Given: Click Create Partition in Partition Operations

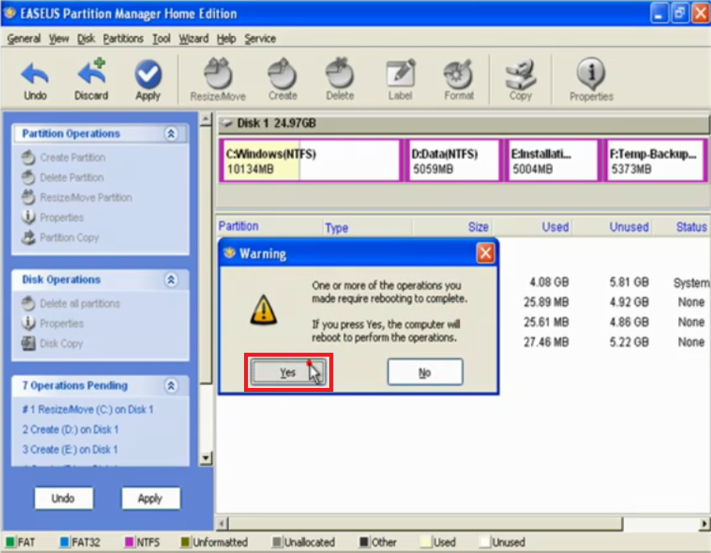Looking at the screenshot, I should tap(73, 158).
